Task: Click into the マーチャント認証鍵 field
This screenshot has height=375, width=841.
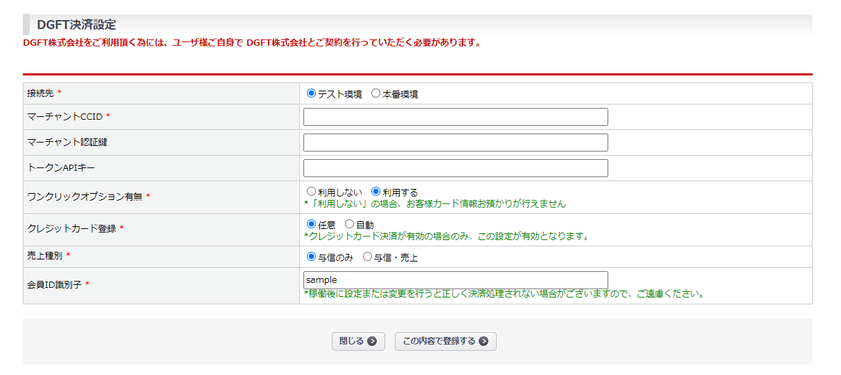Action: (x=455, y=143)
